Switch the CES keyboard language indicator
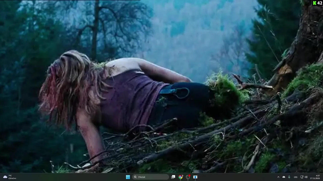Image resolution: width=323 pixels, height=181 pixels. 295,177
